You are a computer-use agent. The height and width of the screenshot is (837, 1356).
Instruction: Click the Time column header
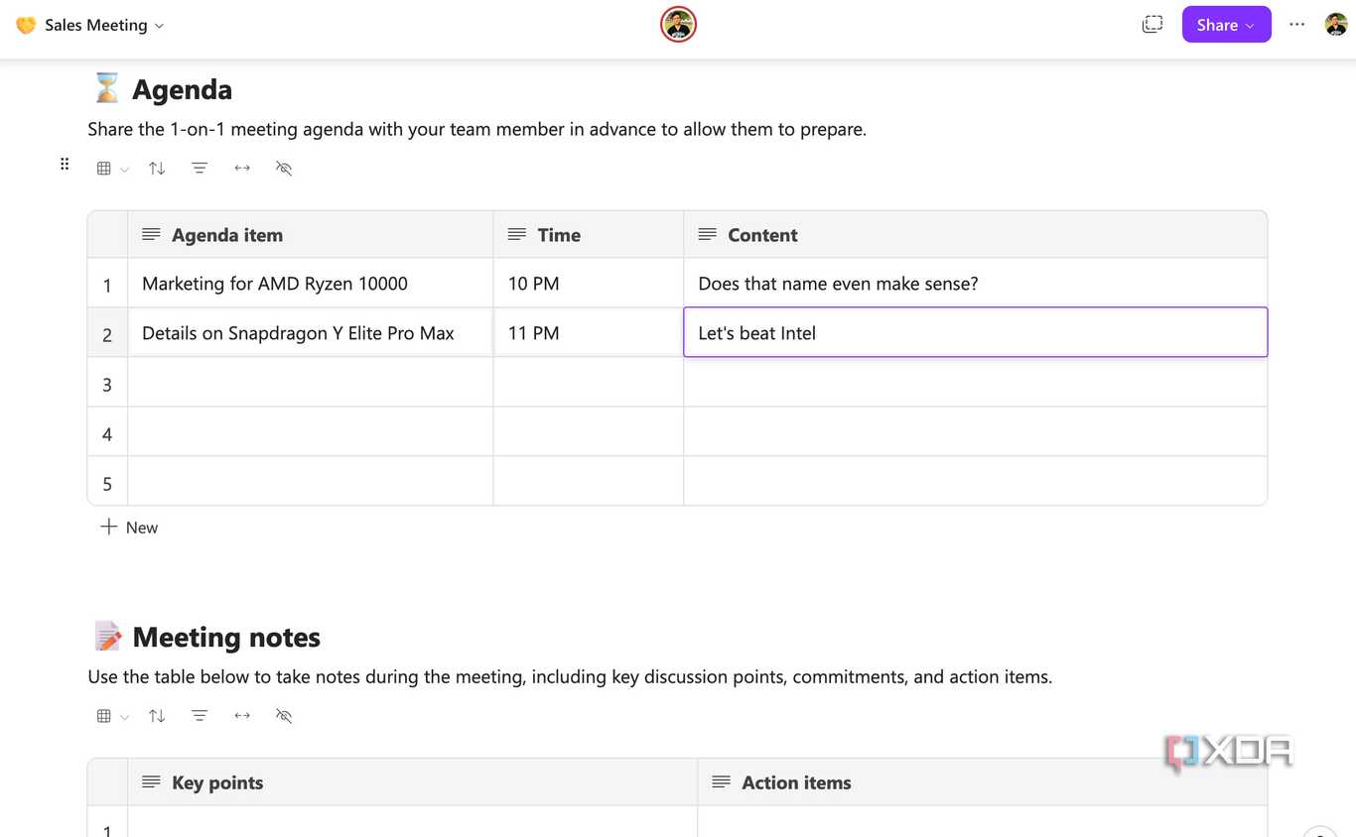click(x=589, y=235)
